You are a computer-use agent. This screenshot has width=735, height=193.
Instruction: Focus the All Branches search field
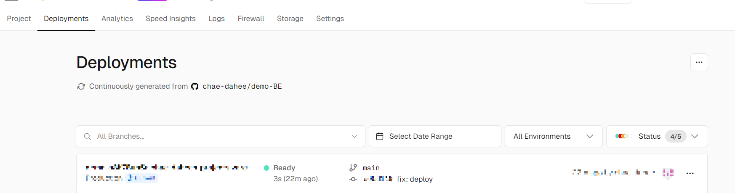[220, 136]
